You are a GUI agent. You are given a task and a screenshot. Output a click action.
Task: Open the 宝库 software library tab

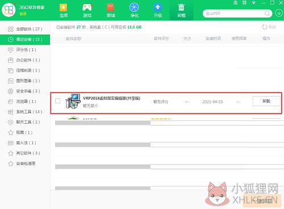coord(64,11)
